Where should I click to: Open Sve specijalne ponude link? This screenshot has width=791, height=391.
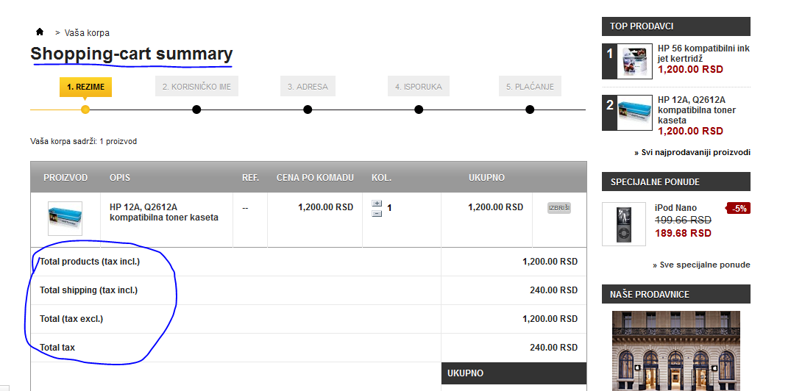(701, 265)
